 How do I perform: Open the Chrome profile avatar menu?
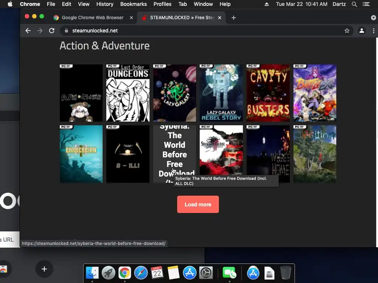pyautogui.click(x=362, y=31)
